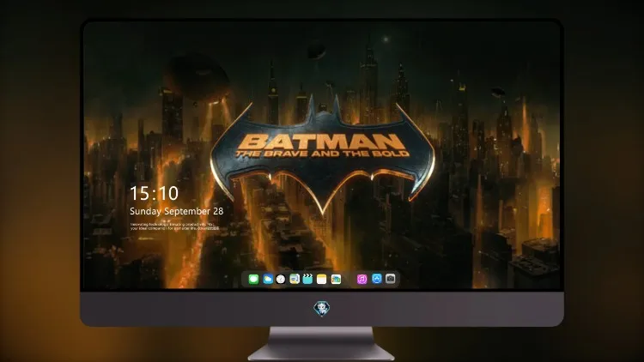Screen dimensions: 644x362
Task: Open the green Messages app in dock
Action: (x=253, y=279)
